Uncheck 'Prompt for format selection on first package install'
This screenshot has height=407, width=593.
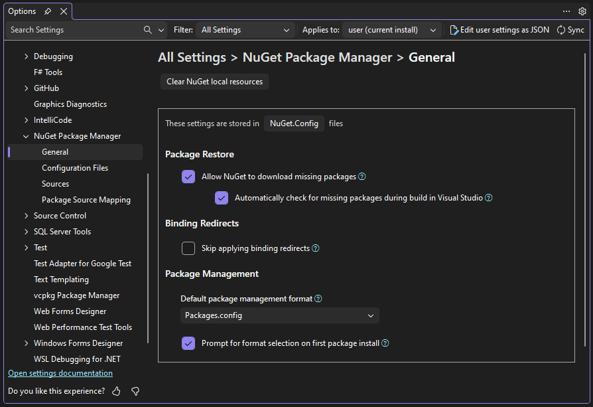tap(188, 343)
